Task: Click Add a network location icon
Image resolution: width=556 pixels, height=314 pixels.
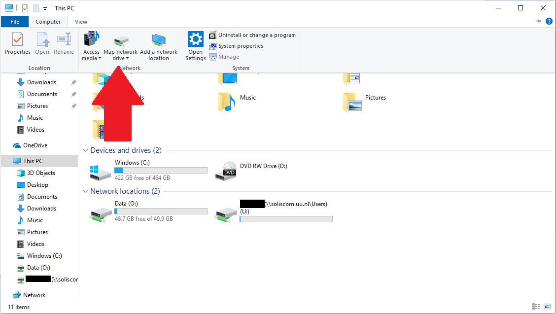Action: (x=159, y=40)
